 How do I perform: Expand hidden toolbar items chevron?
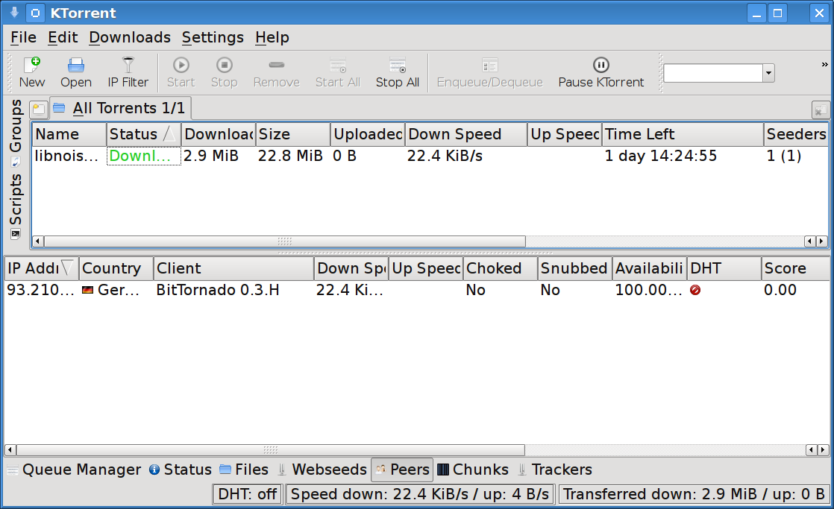(x=824, y=65)
